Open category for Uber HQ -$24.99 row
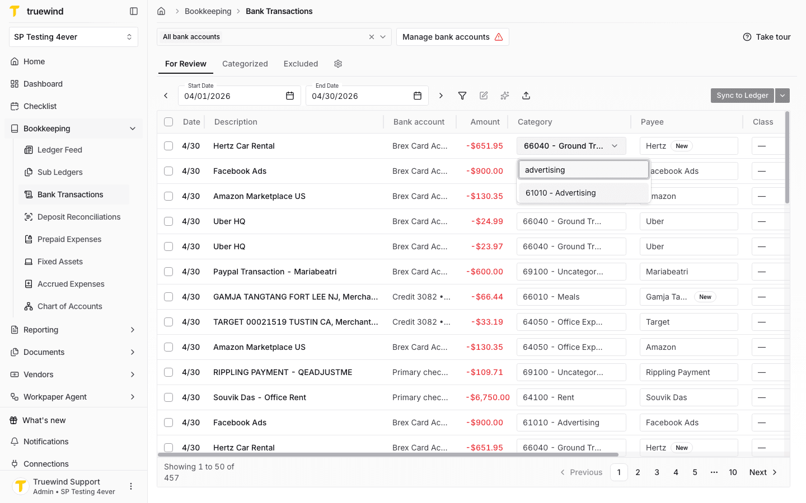This screenshot has width=806, height=503. 571,221
